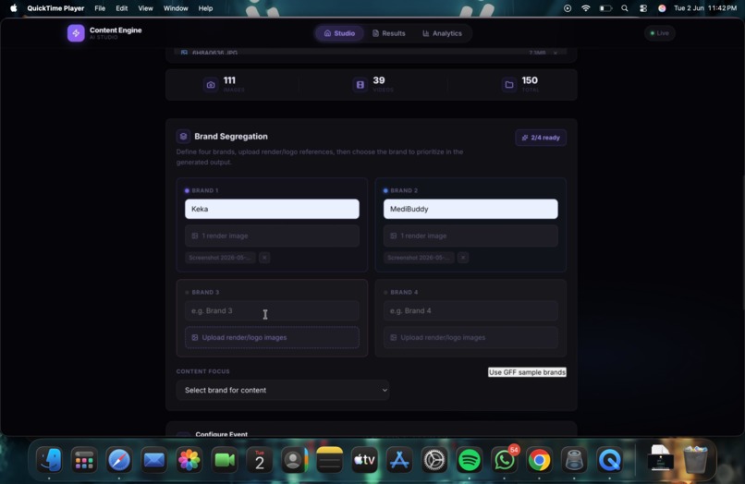Edit the Brand 2 name field MediBuddy
The height and width of the screenshot is (484, 745).
tap(470, 209)
